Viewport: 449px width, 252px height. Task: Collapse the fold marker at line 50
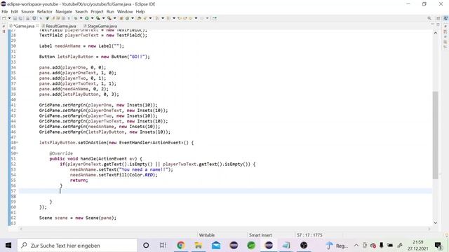click(x=17, y=153)
